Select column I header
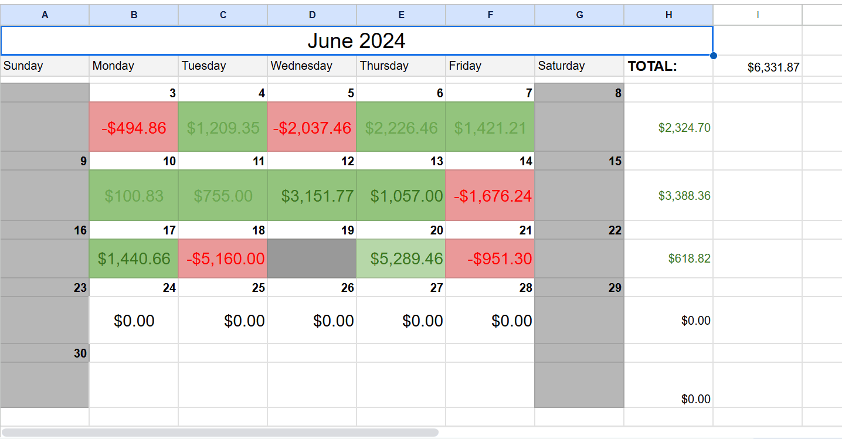Image resolution: width=842 pixels, height=439 pixels. [x=758, y=15]
